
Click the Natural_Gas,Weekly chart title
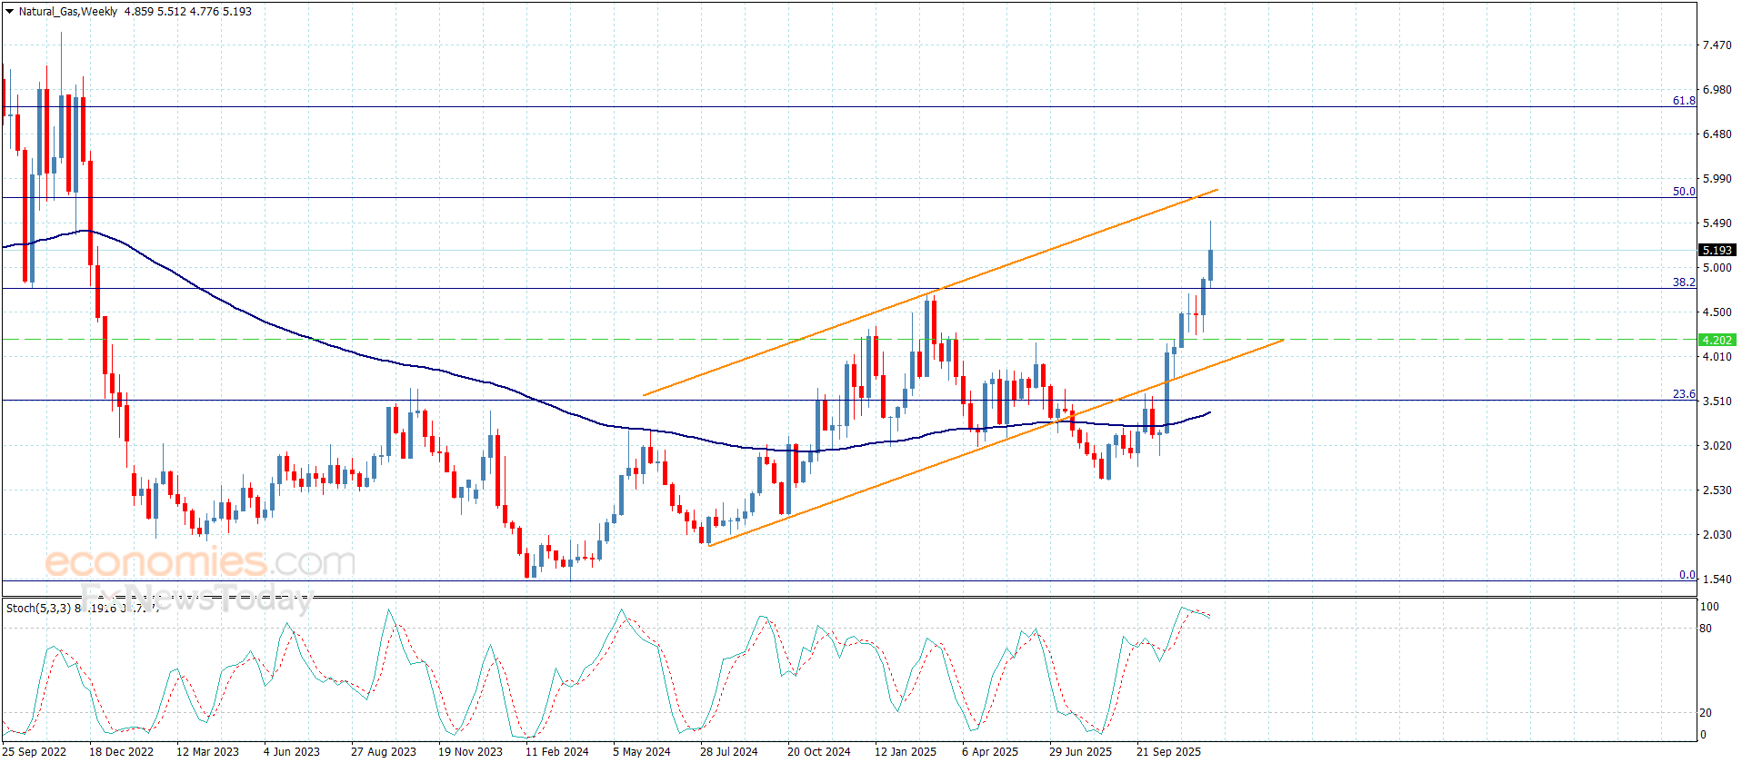[x=68, y=12]
